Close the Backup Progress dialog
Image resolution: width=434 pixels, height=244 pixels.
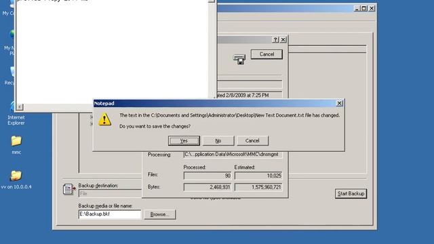(283, 39)
